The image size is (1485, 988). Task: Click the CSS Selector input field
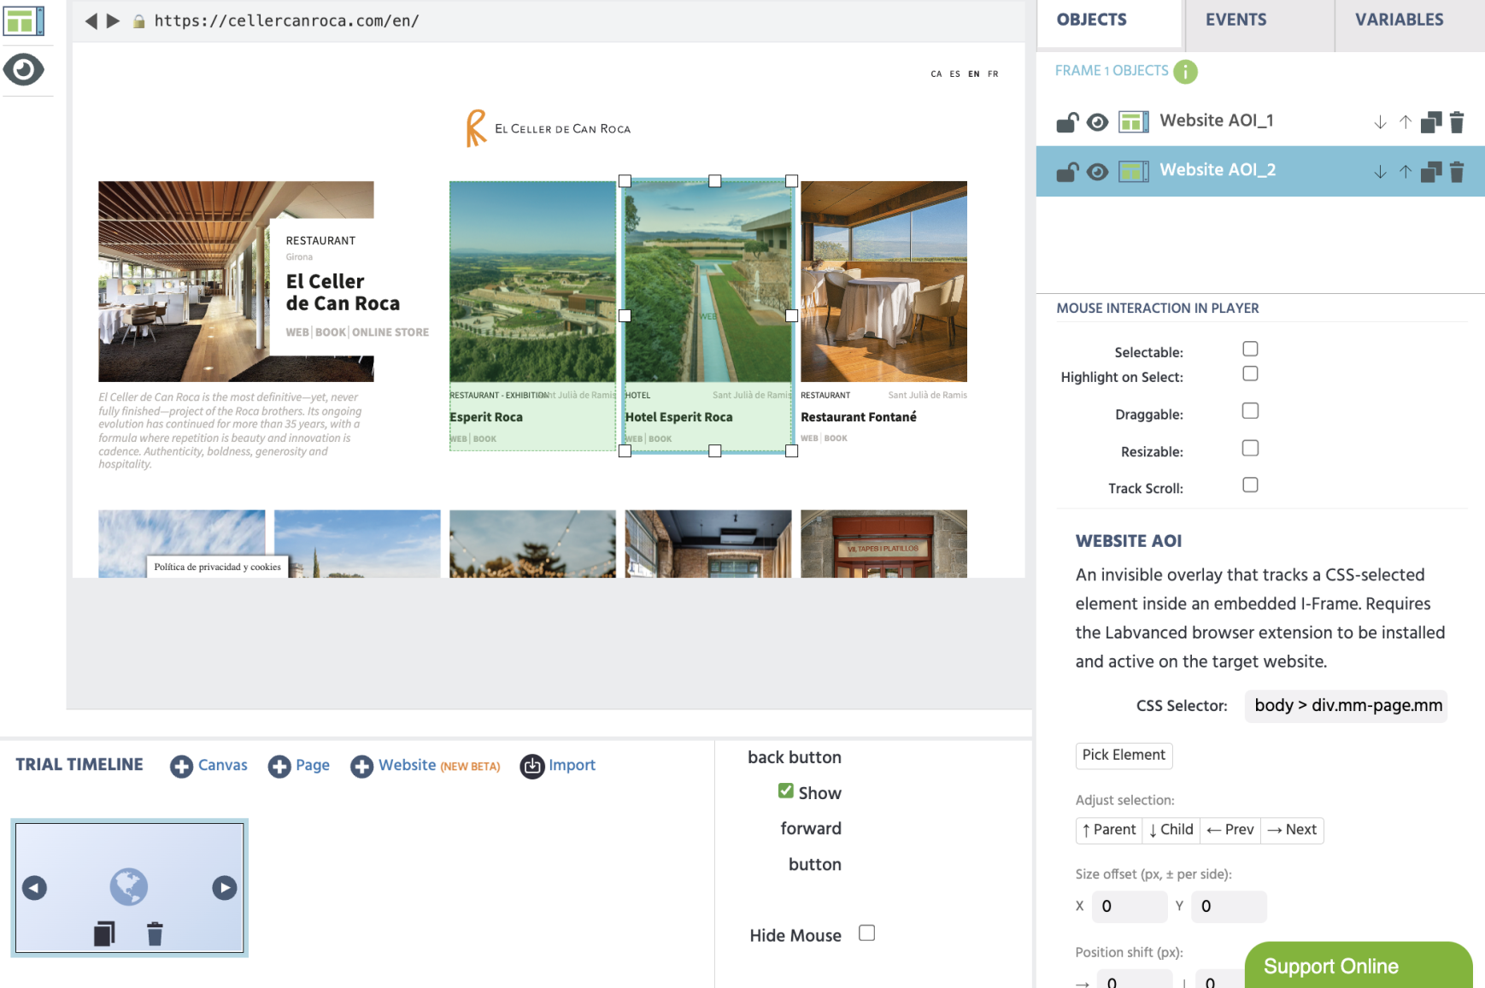click(x=1346, y=706)
